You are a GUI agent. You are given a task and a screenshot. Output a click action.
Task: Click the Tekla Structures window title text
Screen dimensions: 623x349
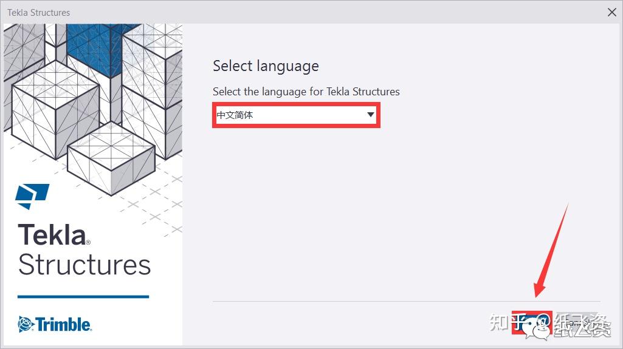pyautogui.click(x=38, y=12)
